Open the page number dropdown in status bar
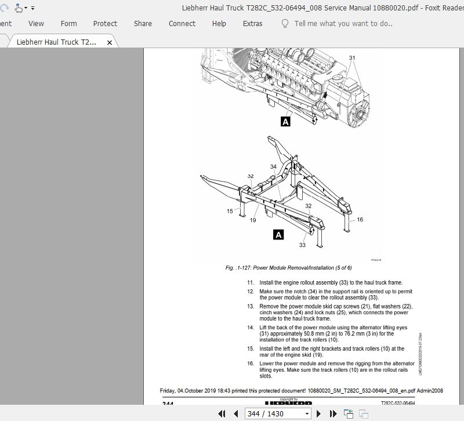Viewport: 464px width, 421px height. (308, 413)
